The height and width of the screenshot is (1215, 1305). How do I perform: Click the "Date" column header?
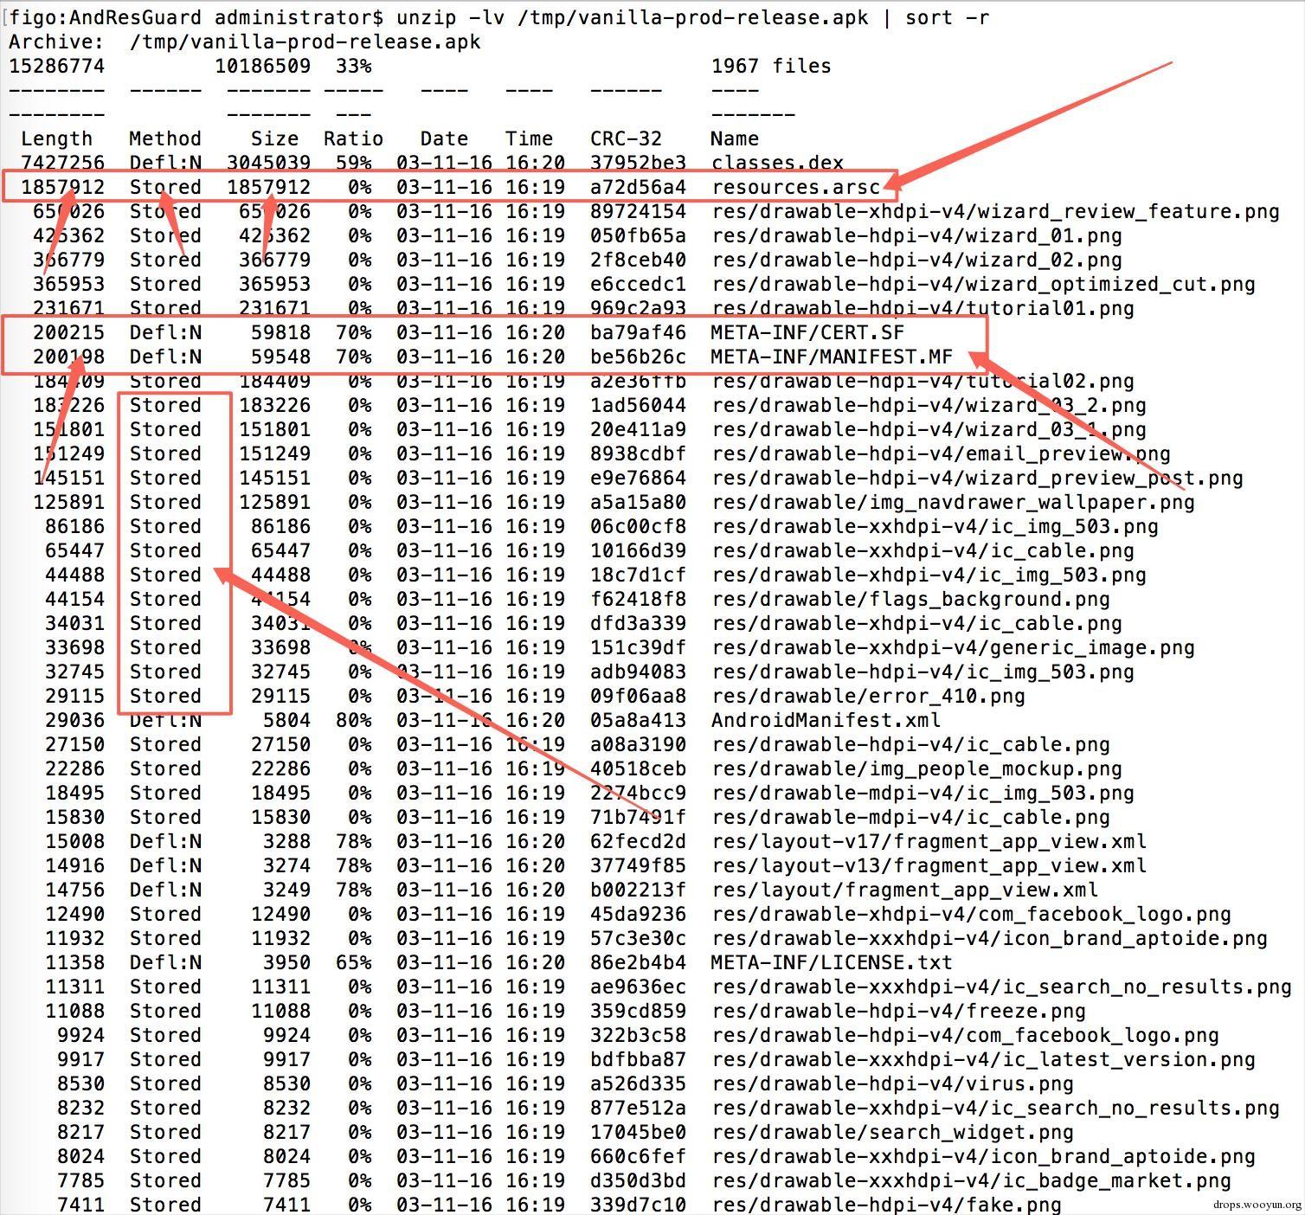pos(444,138)
